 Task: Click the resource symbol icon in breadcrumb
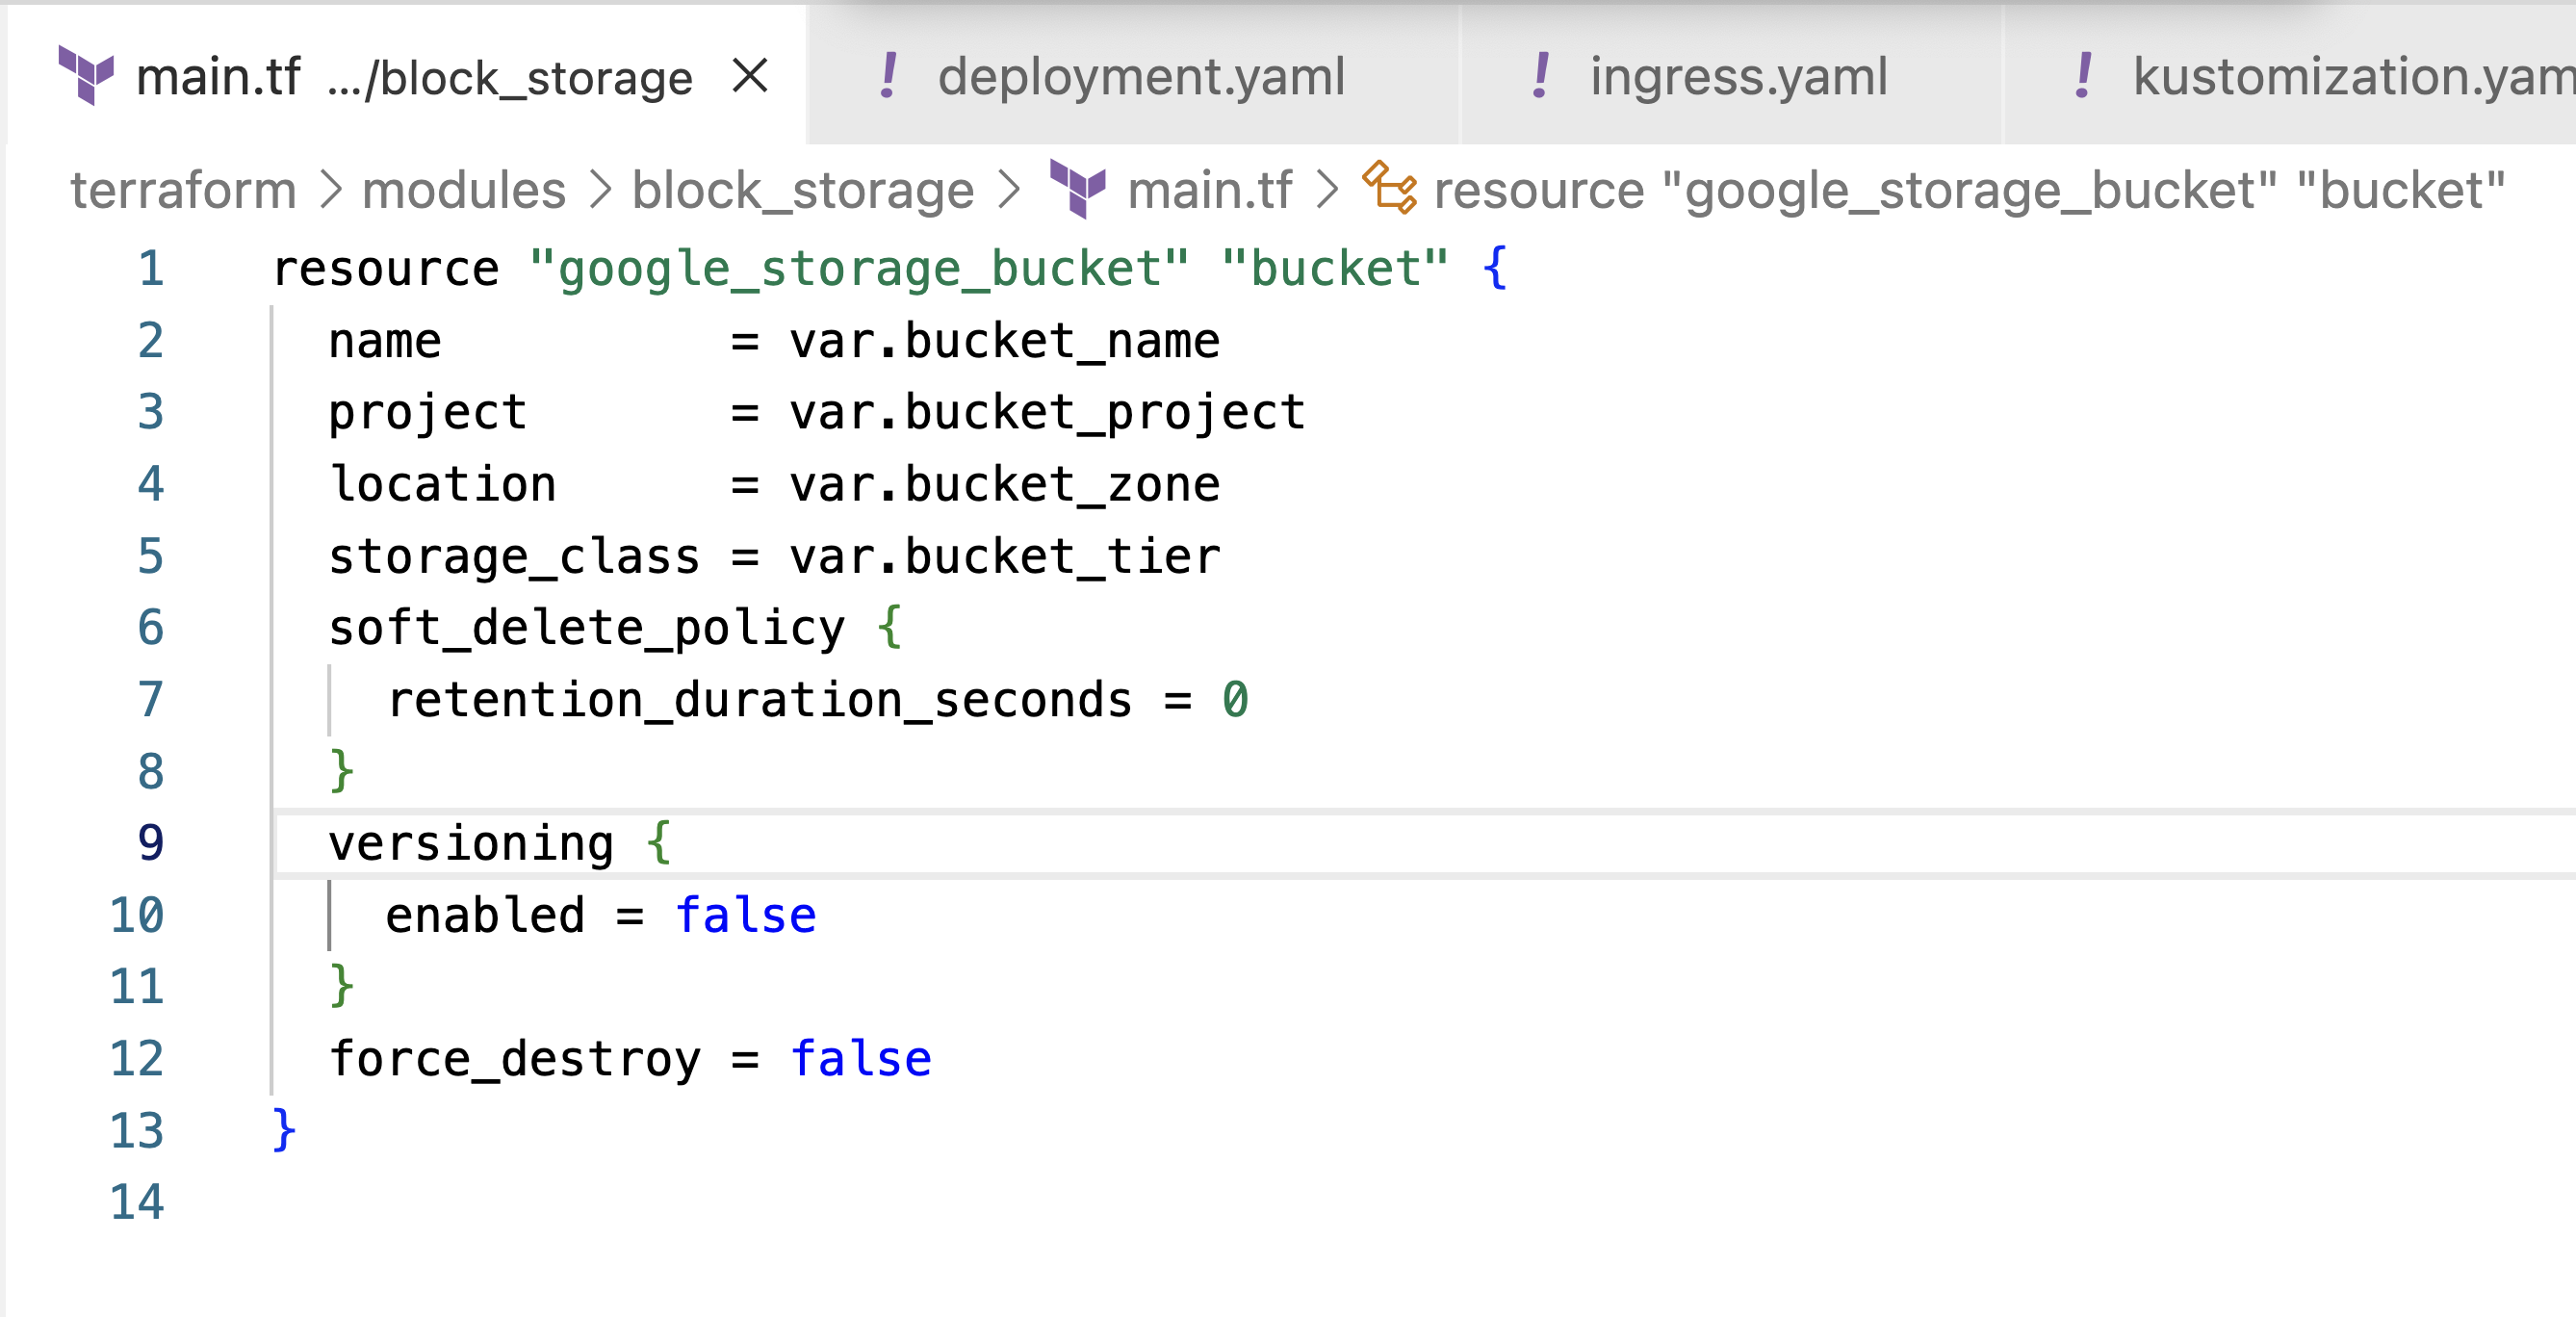point(1390,188)
